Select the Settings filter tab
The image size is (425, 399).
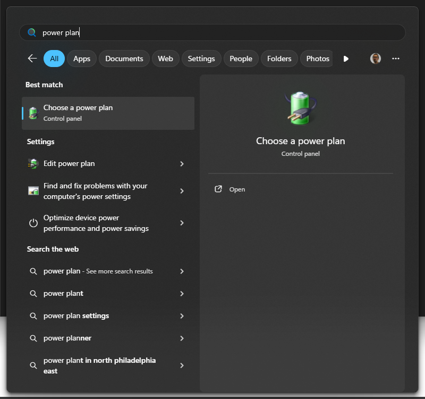click(201, 59)
